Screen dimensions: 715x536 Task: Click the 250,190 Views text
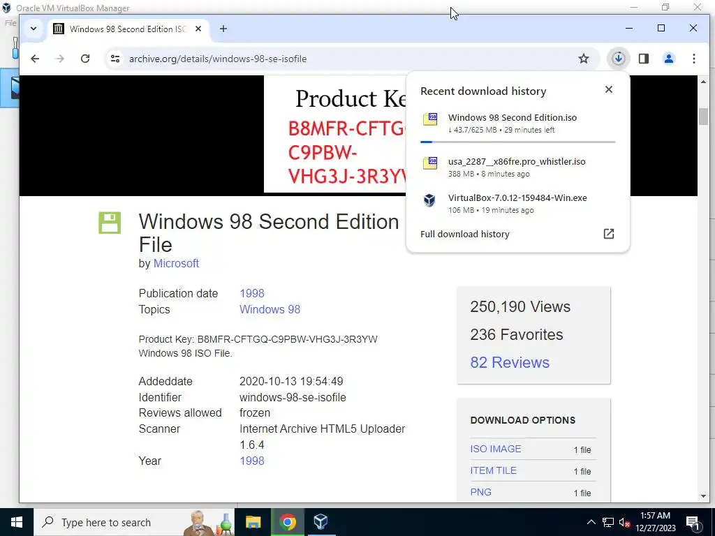(520, 307)
